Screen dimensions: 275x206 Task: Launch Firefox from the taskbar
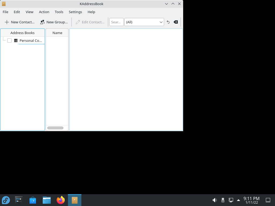pos(61,200)
